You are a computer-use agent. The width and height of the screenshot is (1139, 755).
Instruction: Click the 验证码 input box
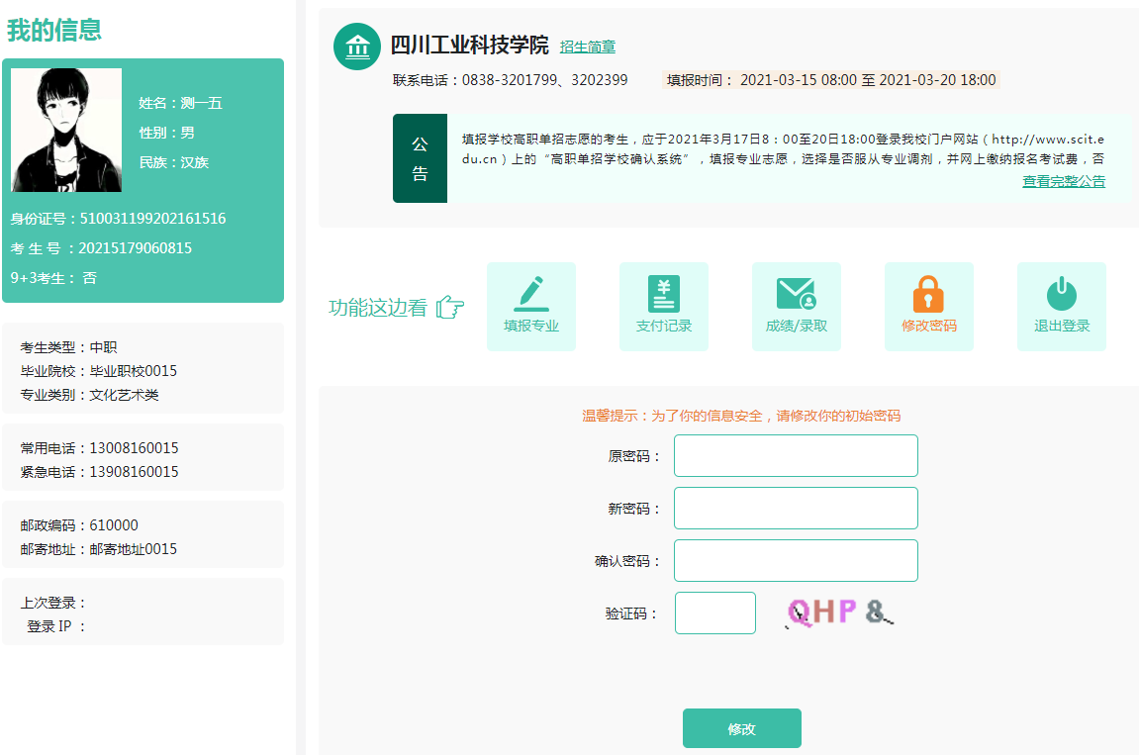tap(714, 613)
